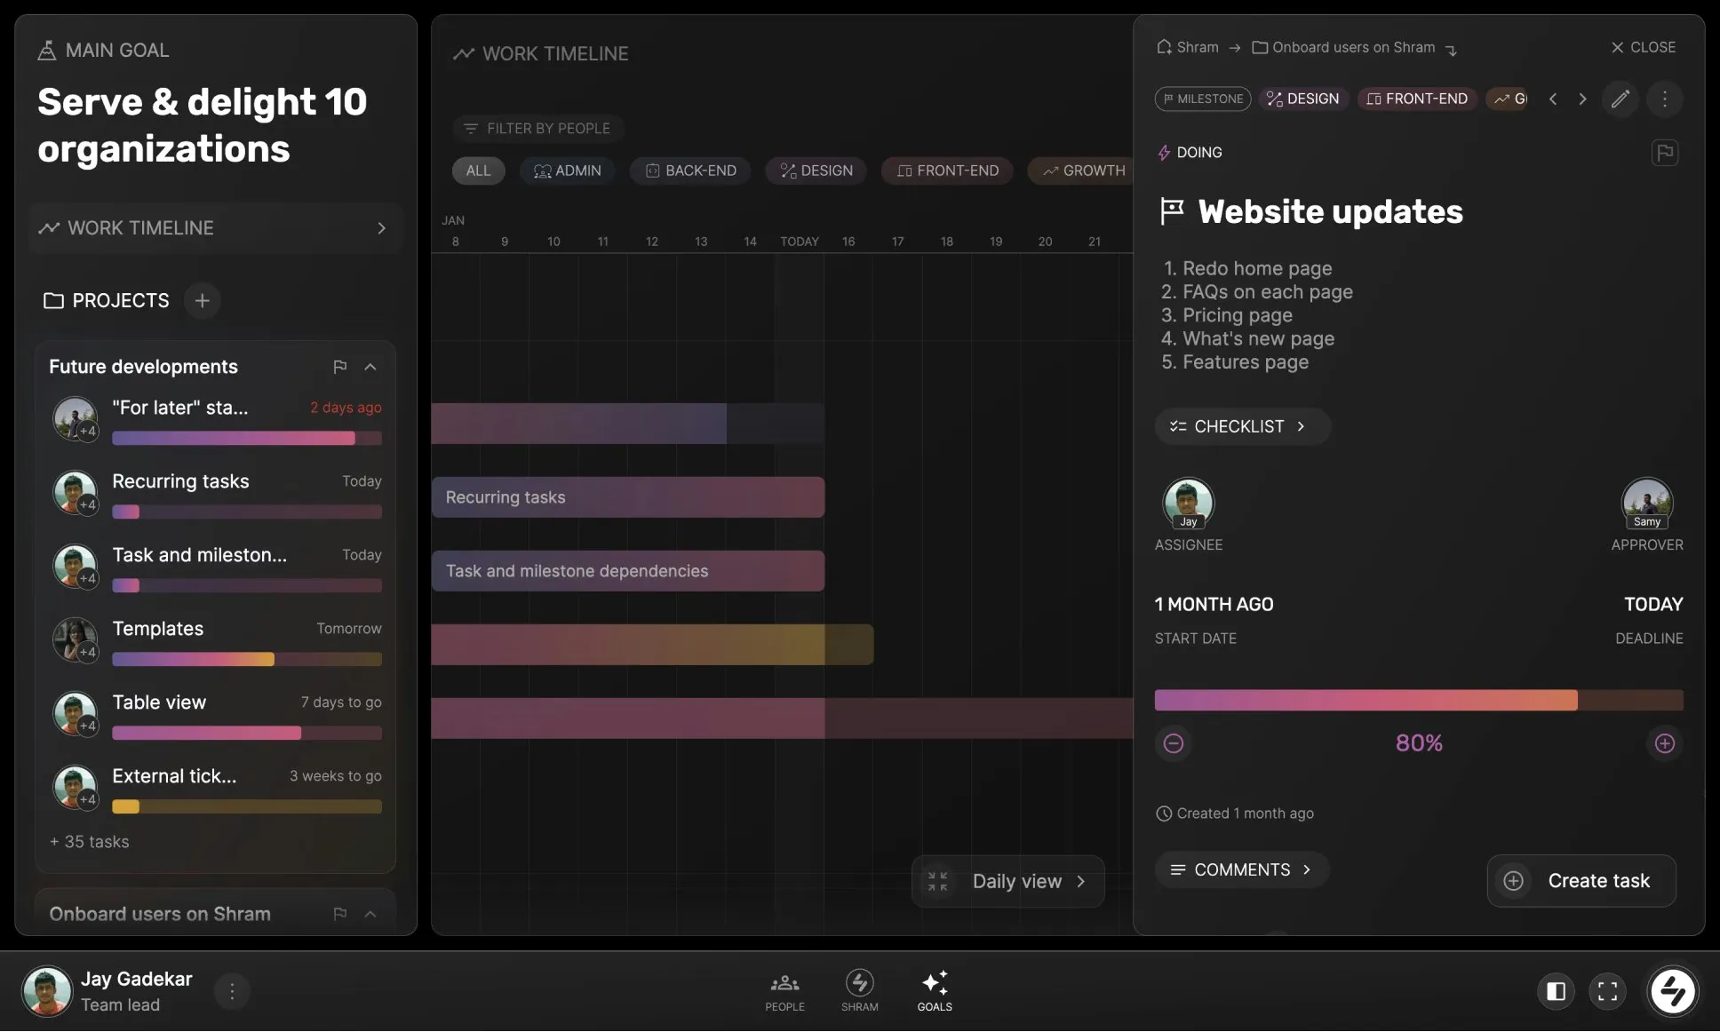
Task: Decrease progress with the minus button
Action: coord(1173,743)
